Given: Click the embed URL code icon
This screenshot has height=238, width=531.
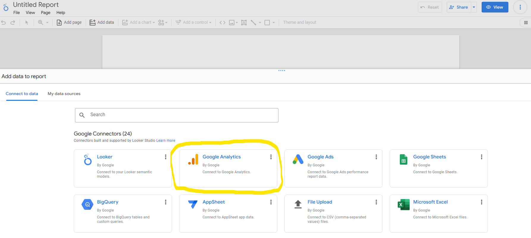Looking at the screenshot, I should coord(223,23).
